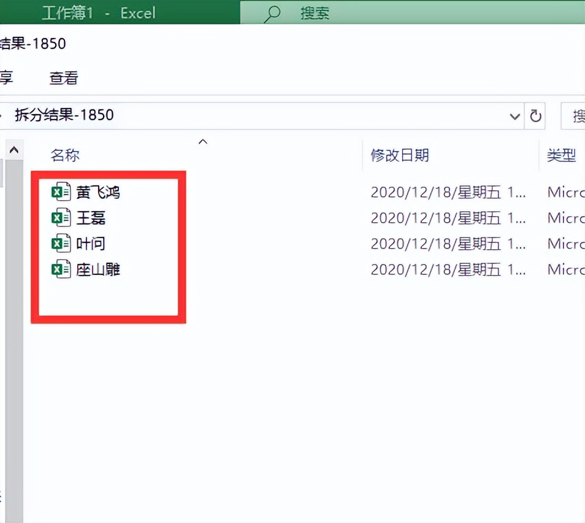Screen dimensions: 585x523
Task: Click the search magnifier in Excel title bar
Action: point(272,14)
